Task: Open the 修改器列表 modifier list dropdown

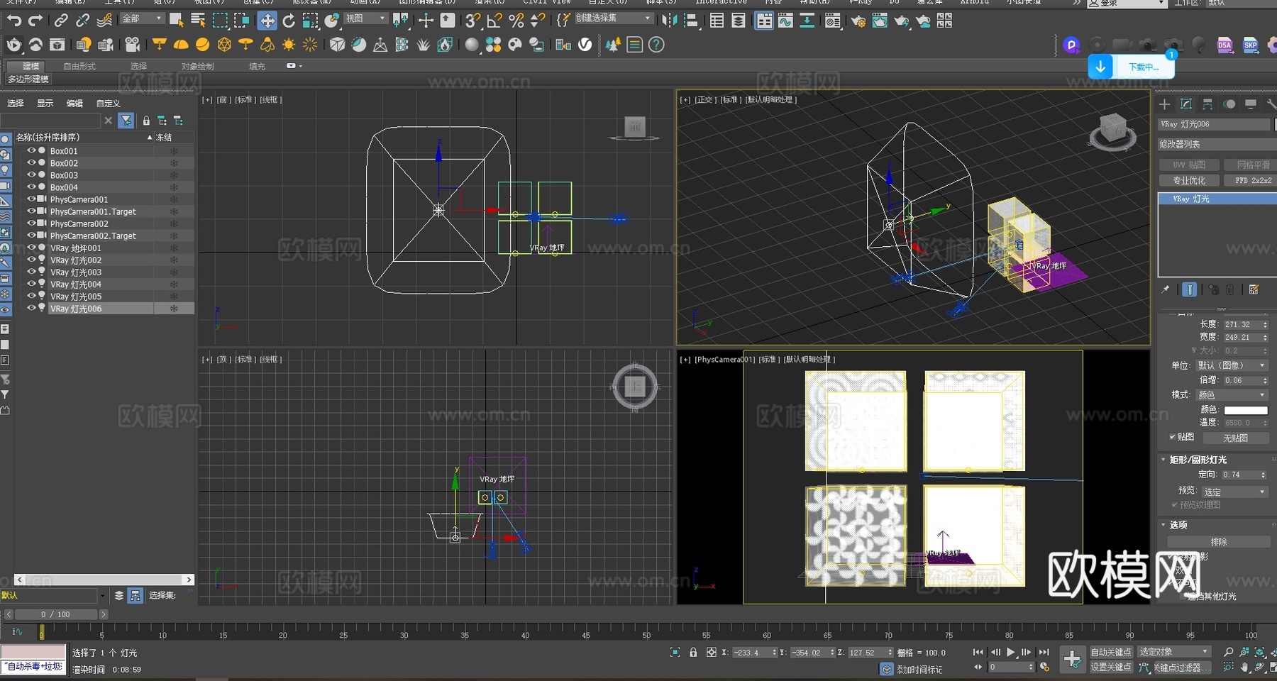Action: pyautogui.click(x=1216, y=144)
